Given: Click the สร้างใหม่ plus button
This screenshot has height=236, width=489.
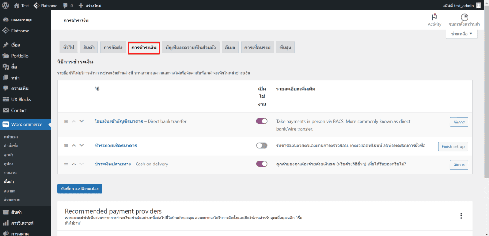Looking at the screenshot, I should pyautogui.click(x=90, y=5).
